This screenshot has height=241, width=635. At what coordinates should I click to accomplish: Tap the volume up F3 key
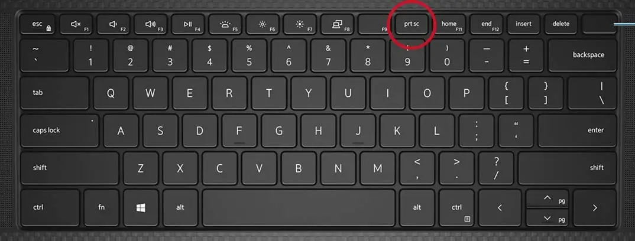pos(150,24)
